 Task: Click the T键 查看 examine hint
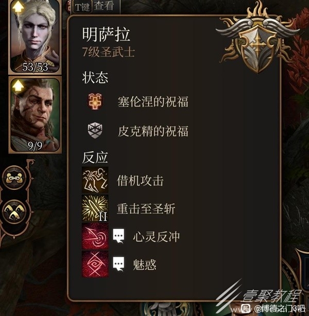[95, 7]
